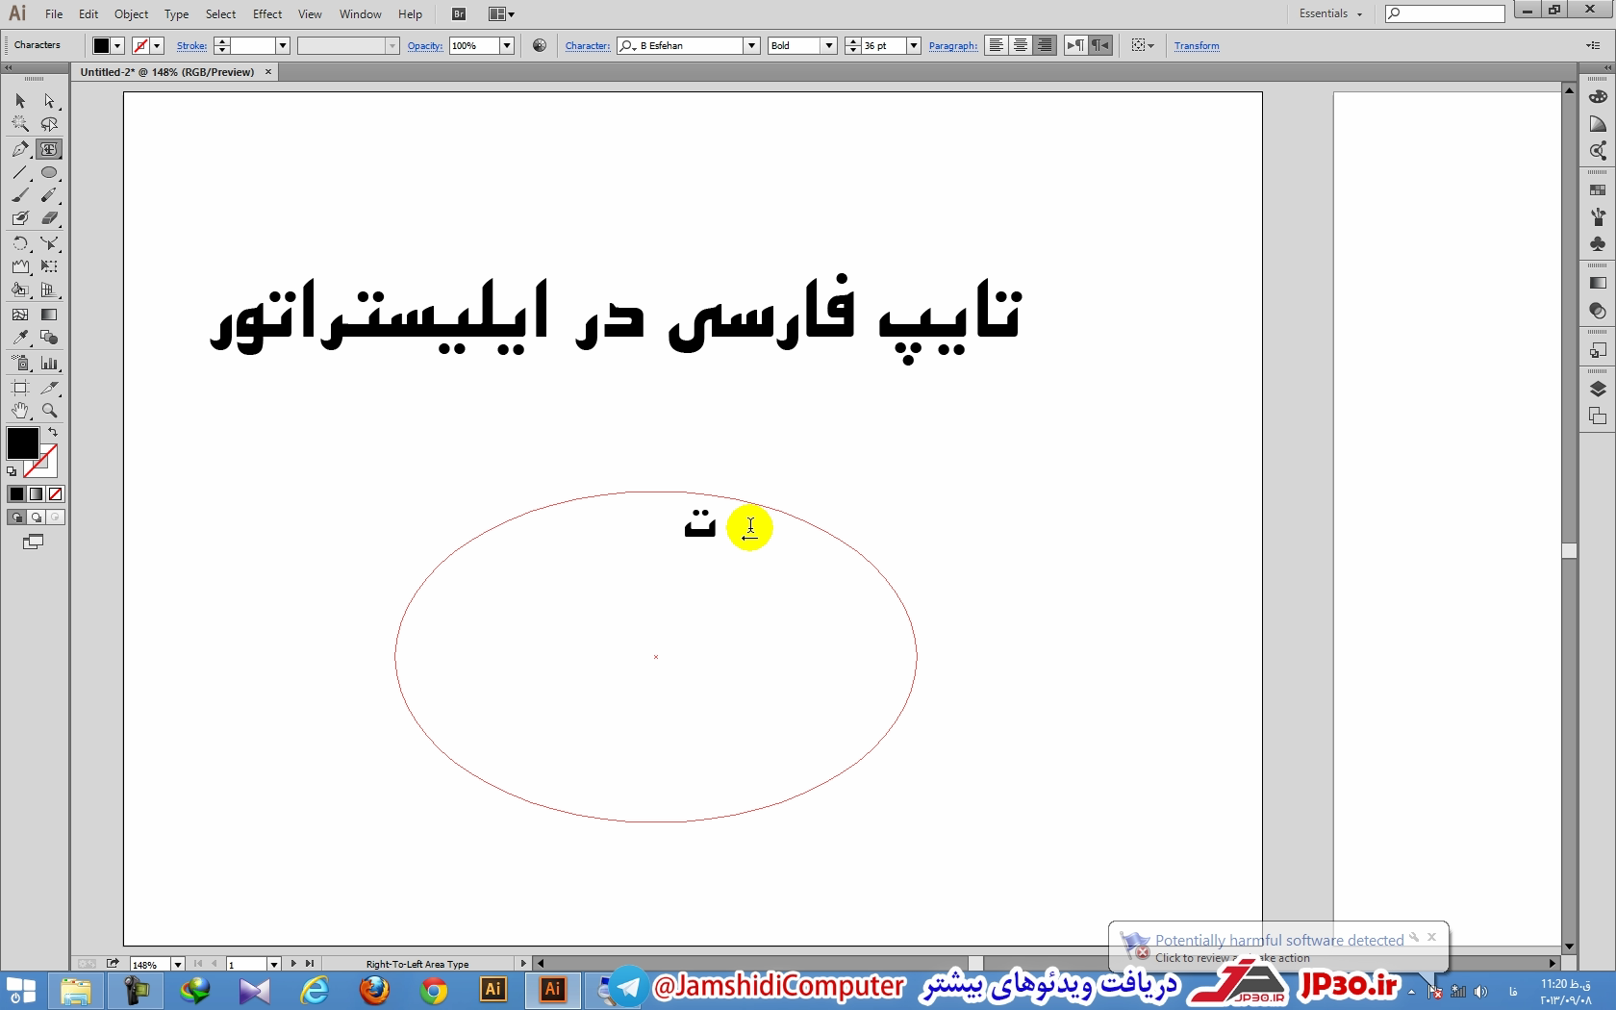Select the Zoom tool

click(x=49, y=411)
